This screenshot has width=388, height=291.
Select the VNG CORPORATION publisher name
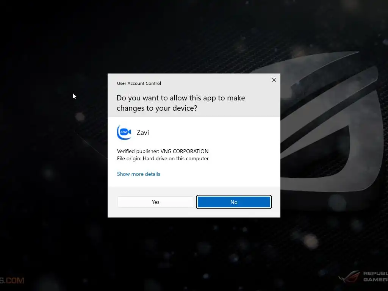coord(185,151)
